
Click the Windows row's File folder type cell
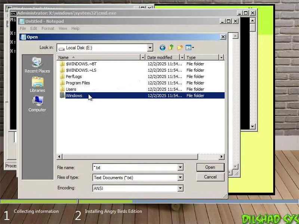[x=195, y=96]
